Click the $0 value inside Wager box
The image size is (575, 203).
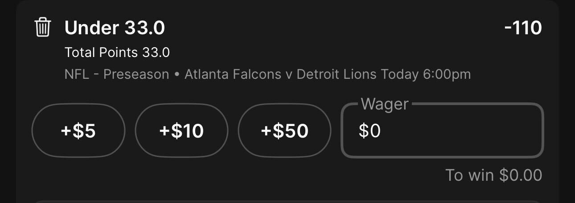[x=370, y=131]
